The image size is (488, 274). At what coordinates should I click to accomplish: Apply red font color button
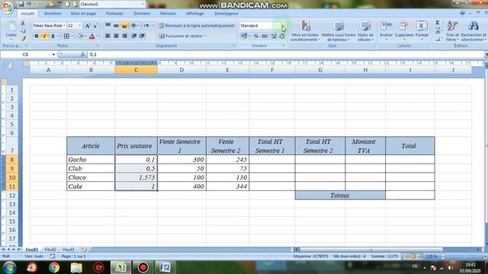tap(91, 36)
